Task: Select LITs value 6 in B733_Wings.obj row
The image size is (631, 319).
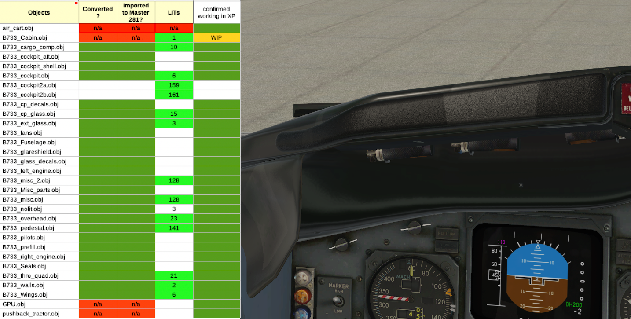Action: [x=174, y=295]
